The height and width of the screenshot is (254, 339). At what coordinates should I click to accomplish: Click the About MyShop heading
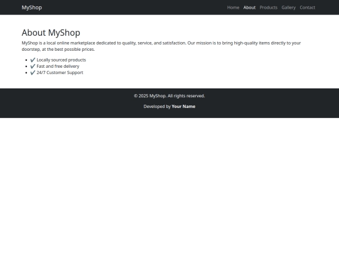coord(51,33)
